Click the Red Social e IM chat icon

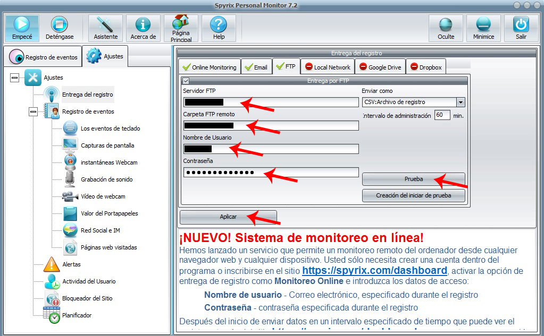point(70,230)
